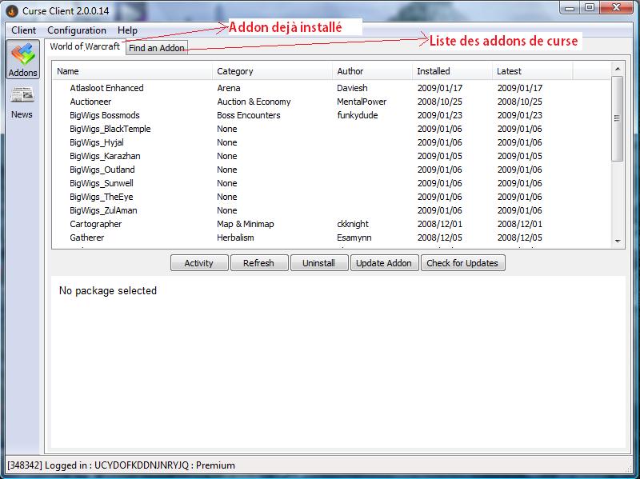Click No package selected text
Viewport: 640px width, 479px height.
point(108,290)
